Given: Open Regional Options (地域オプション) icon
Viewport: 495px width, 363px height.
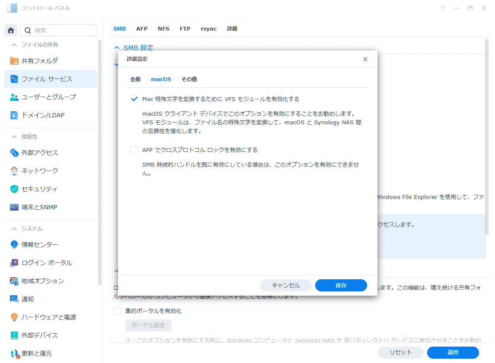Looking at the screenshot, I should 14,281.
